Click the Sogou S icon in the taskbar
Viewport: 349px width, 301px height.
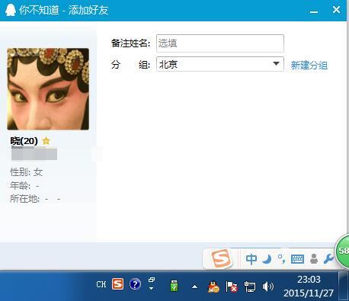click(x=117, y=284)
